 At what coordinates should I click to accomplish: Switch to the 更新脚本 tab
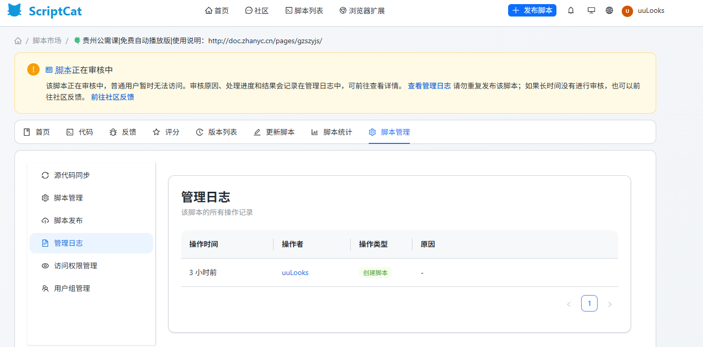coord(274,132)
